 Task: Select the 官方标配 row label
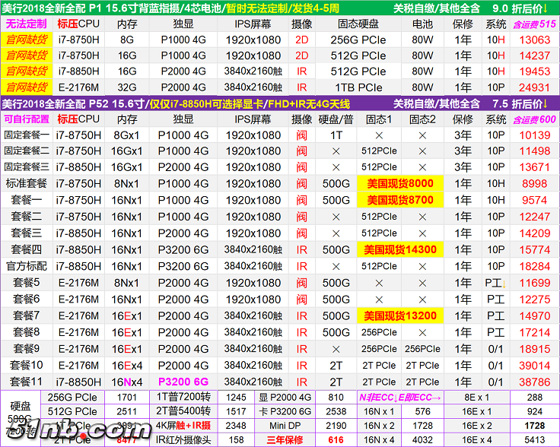pos(27,266)
